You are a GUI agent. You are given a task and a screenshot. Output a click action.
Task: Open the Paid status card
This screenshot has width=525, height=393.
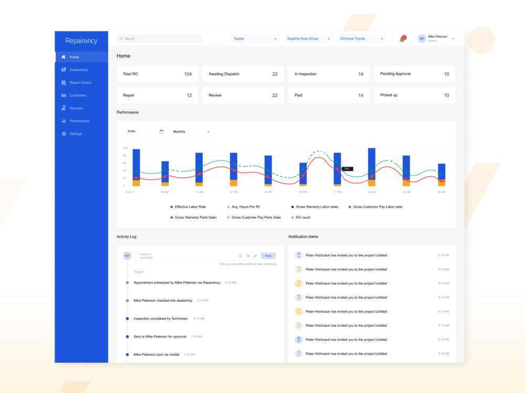(x=329, y=95)
